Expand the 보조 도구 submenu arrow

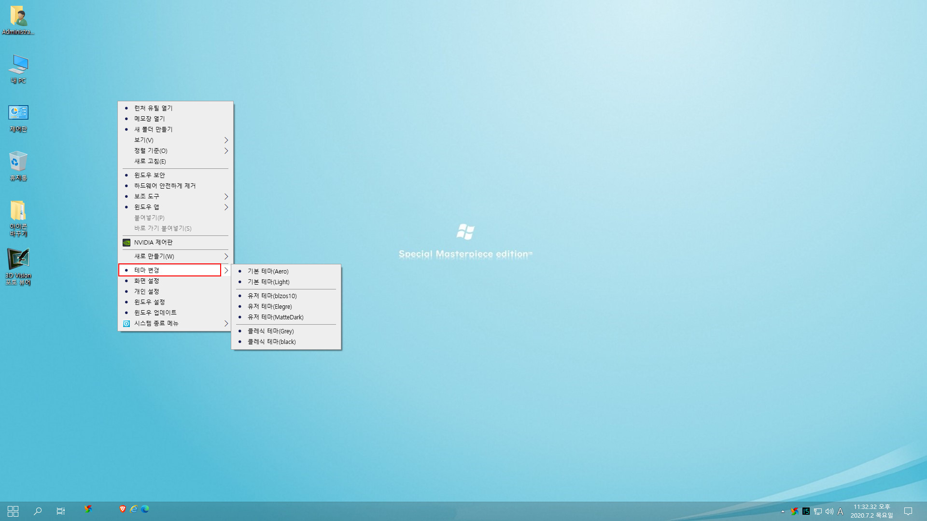[x=226, y=197]
